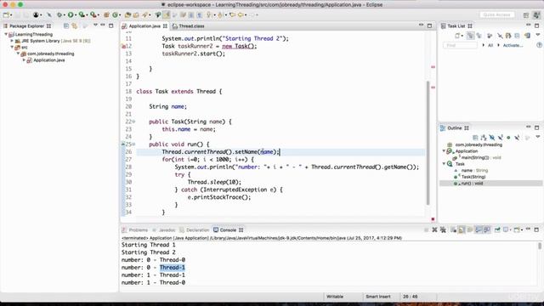Click Pin Console icon
The height and width of the screenshot is (306, 544).
pyautogui.click(x=497, y=229)
